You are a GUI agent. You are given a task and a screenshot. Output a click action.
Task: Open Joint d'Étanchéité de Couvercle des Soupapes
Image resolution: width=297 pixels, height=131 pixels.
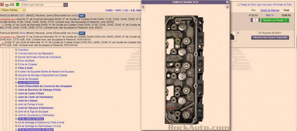pyautogui.click(x=45, y=86)
